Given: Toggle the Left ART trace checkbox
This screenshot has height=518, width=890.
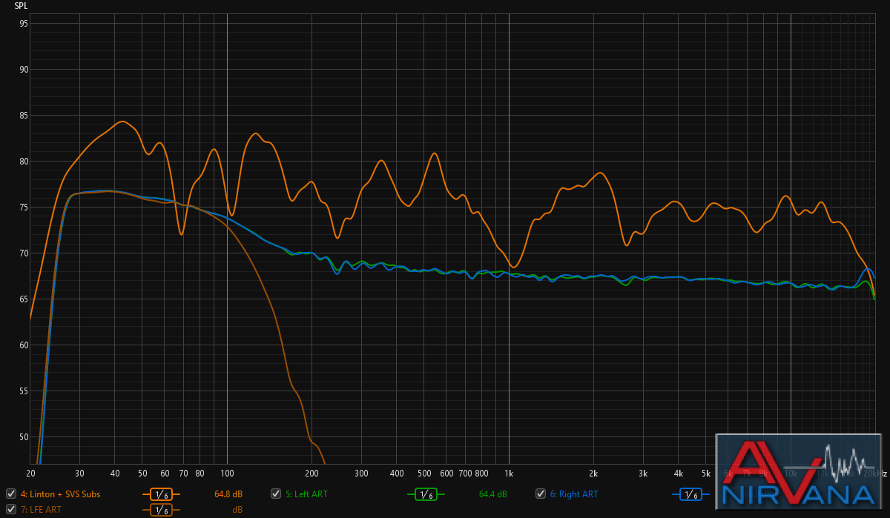Looking at the screenshot, I should pos(276,494).
